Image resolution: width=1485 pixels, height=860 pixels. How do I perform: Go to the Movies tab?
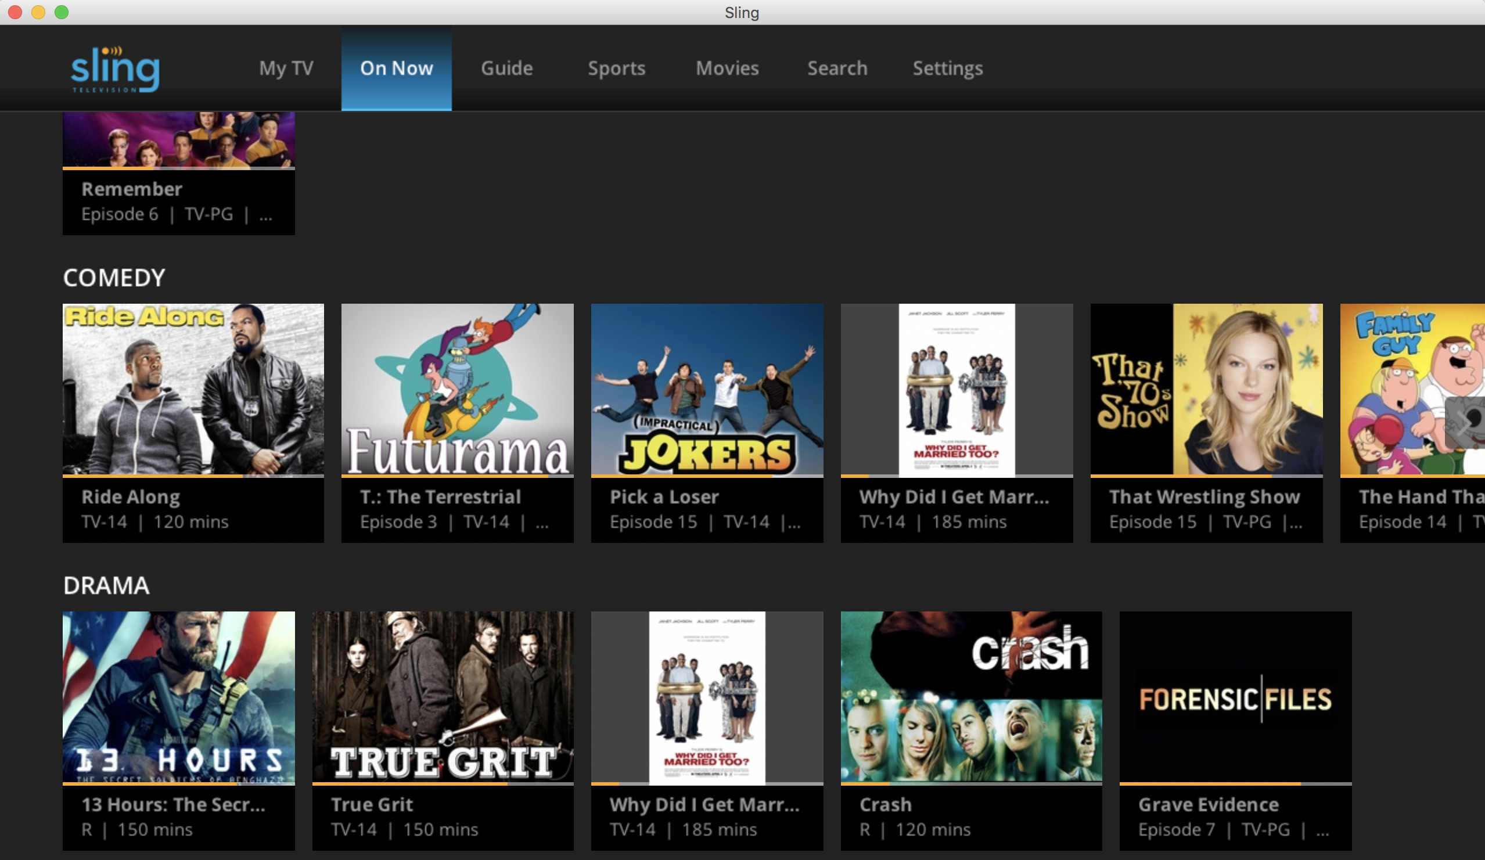(x=727, y=69)
